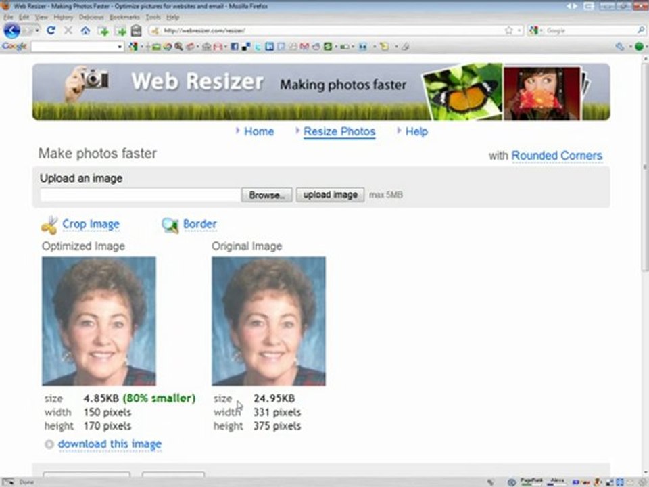Click the Gmail M icon in the toolbar
The width and height of the screenshot is (649, 487).
305,47
